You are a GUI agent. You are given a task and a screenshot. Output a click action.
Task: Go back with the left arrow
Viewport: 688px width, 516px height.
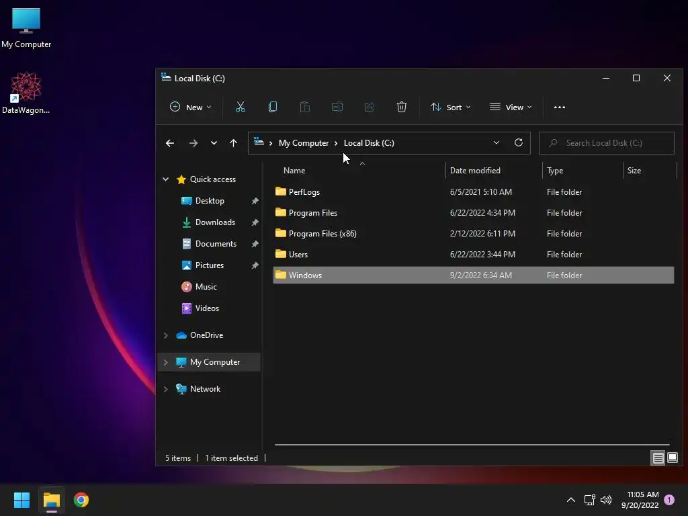pyautogui.click(x=170, y=143)
